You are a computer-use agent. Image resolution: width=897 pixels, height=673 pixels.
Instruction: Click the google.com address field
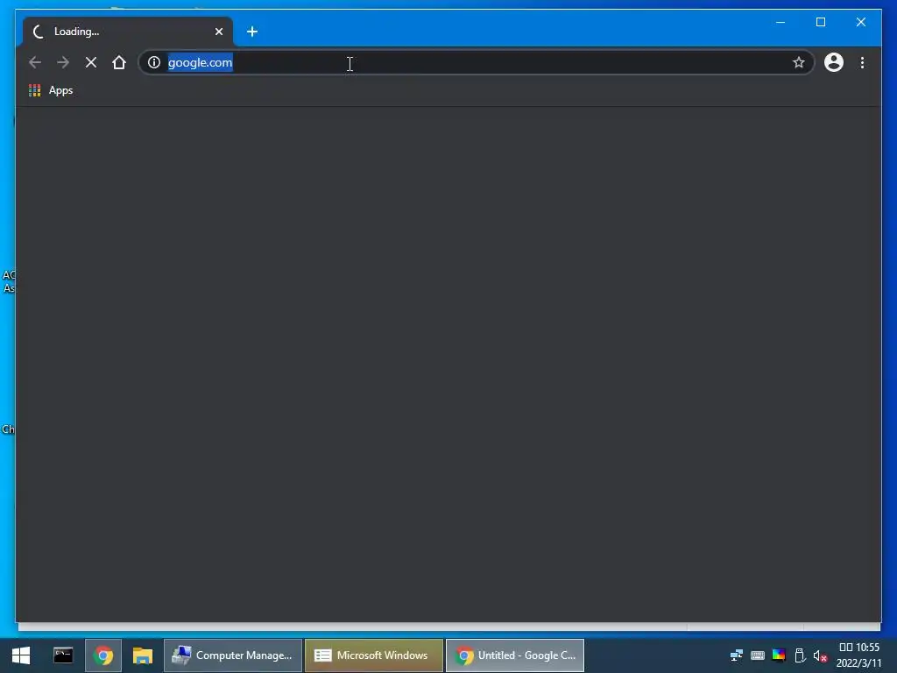point(475,62)
